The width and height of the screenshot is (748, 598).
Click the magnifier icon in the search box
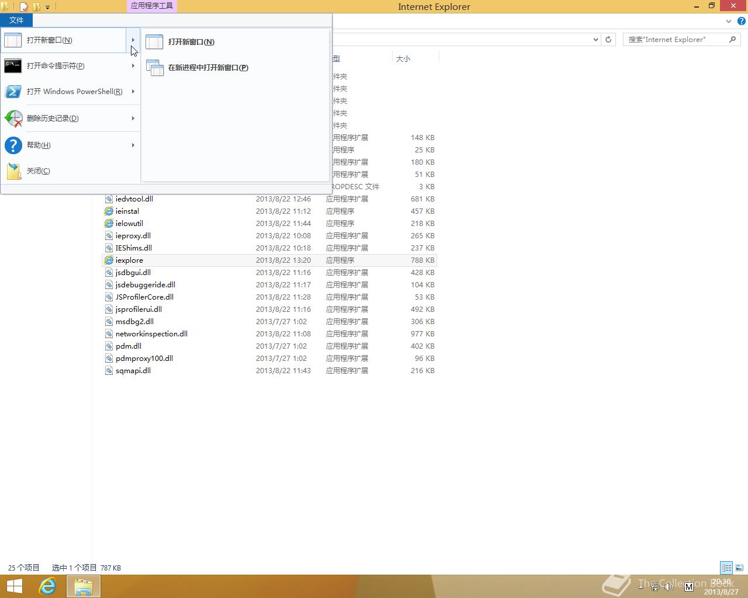[732, 39]
